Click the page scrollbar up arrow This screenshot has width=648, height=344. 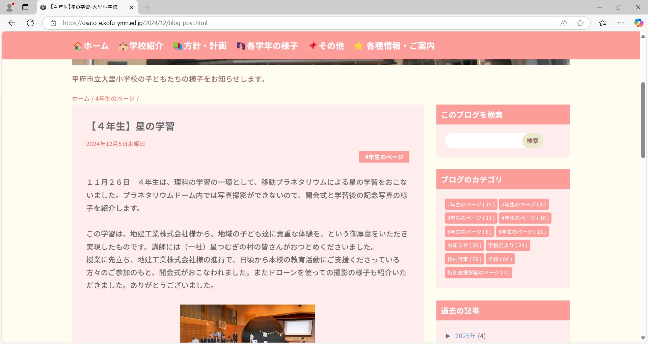(x=643, y=36)
